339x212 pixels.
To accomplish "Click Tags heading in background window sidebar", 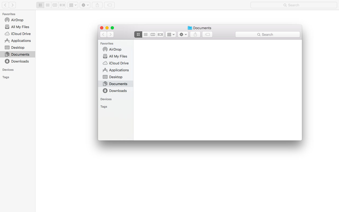I will pos(6,77).
